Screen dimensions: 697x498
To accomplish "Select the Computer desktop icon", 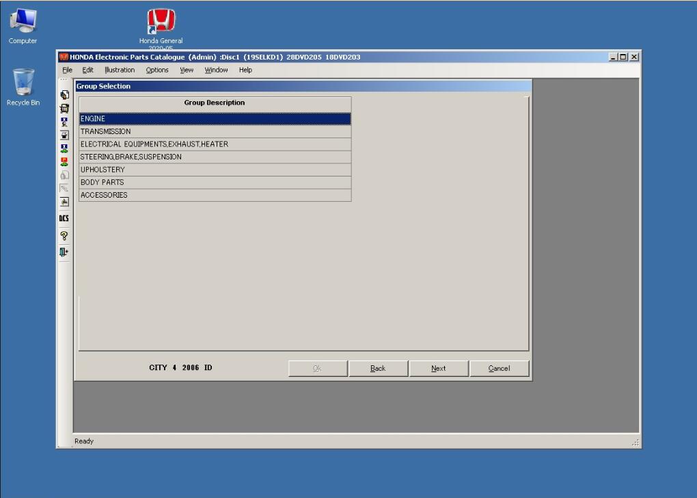I will [x=23, y=27].
